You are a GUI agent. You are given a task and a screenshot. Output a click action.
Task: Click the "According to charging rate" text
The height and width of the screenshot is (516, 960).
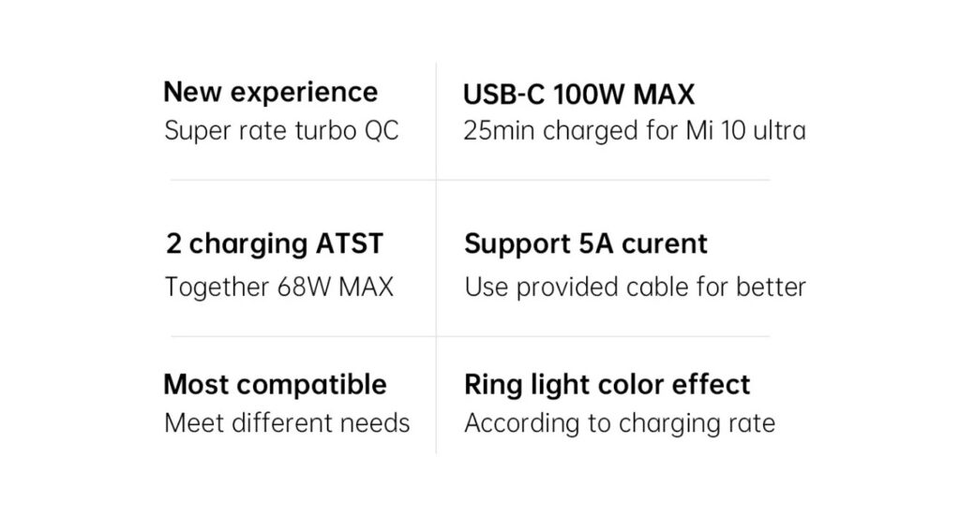point(619,422)
